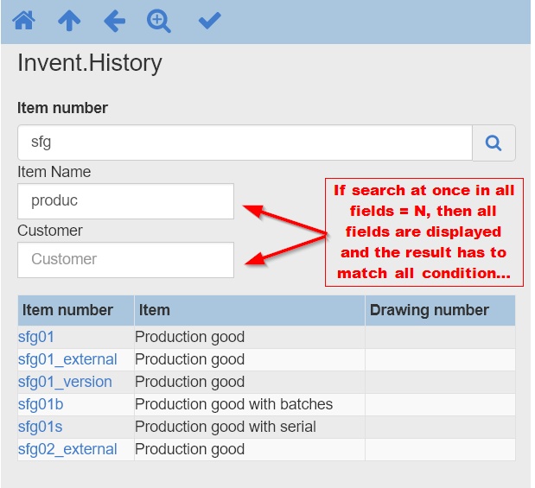Click the Item column header
Image resolution: width=535 pixels, height=488 pixels.
pos(154,310)
